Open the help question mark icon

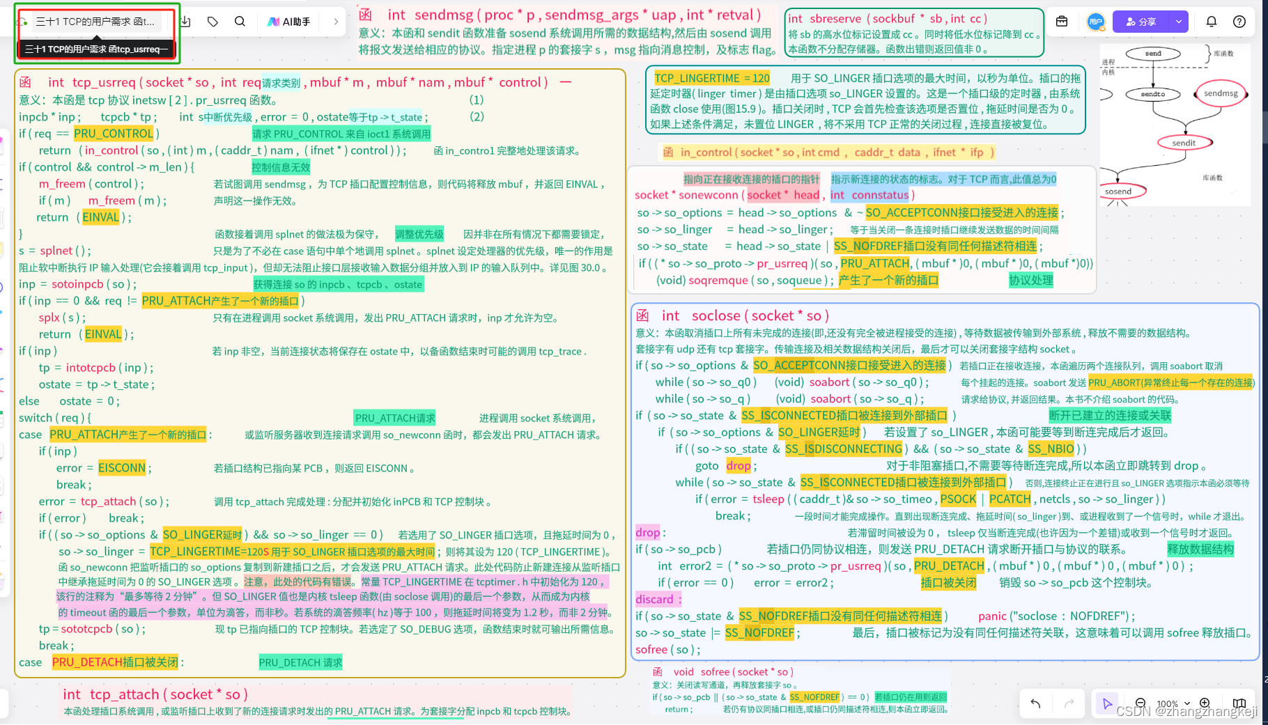tap(1239, 22)
